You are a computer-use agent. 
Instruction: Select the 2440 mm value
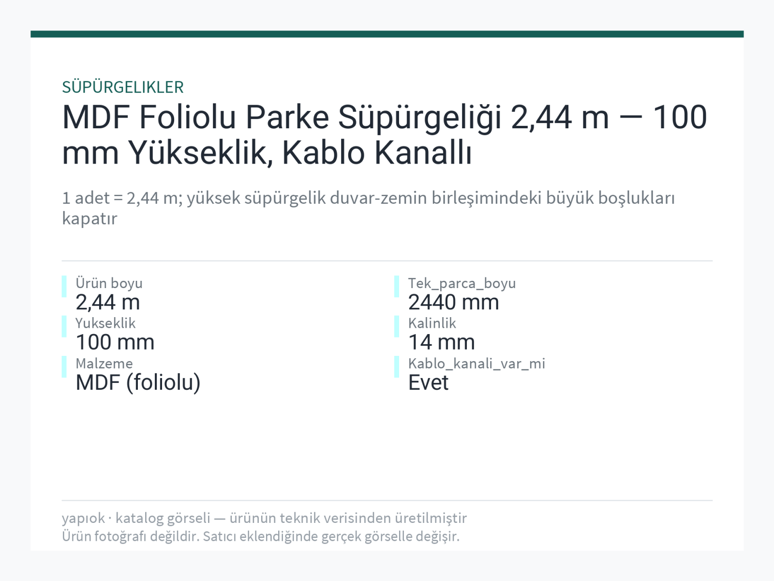point(454,302)
